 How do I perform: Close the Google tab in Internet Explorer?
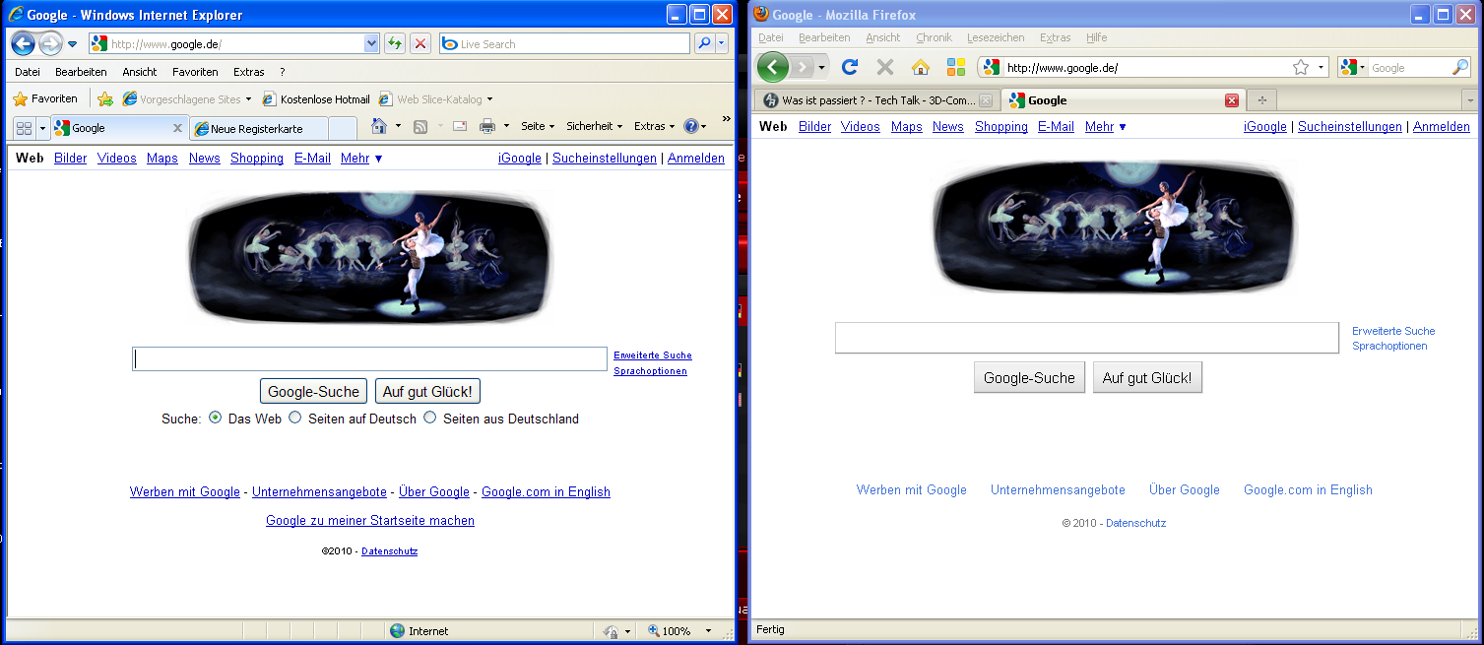pos(177,128)
